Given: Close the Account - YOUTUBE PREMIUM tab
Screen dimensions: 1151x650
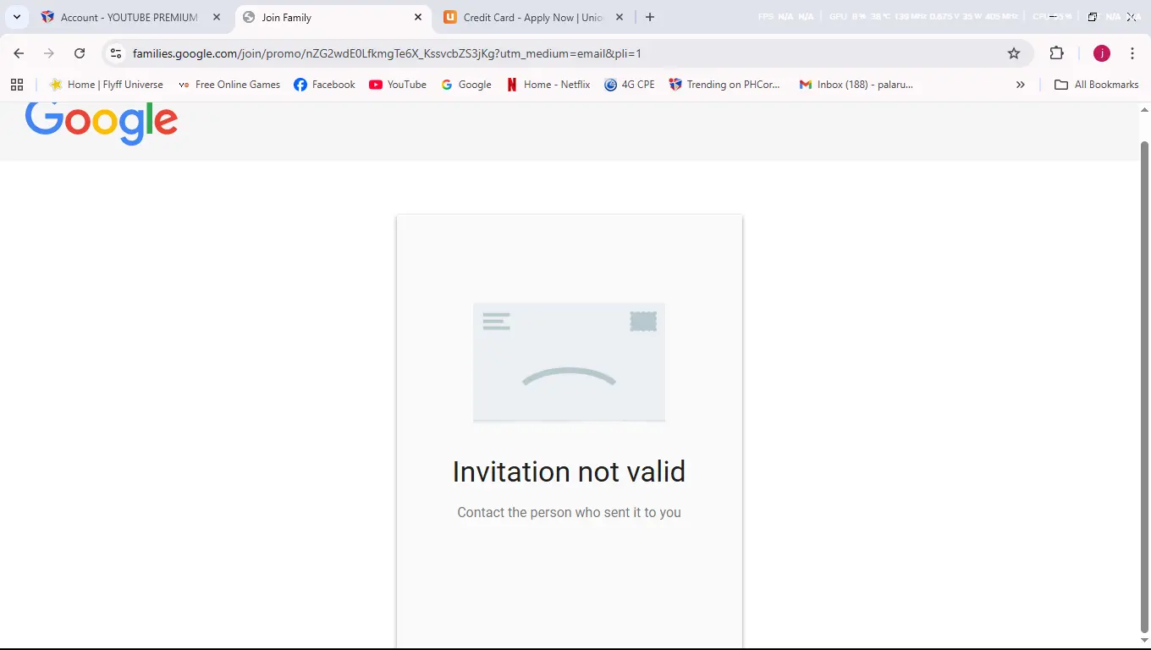Looking at the screenshot, I should [x=217, y=17].
